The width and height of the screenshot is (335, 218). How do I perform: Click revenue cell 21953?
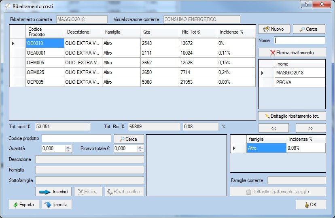point(198,82)
